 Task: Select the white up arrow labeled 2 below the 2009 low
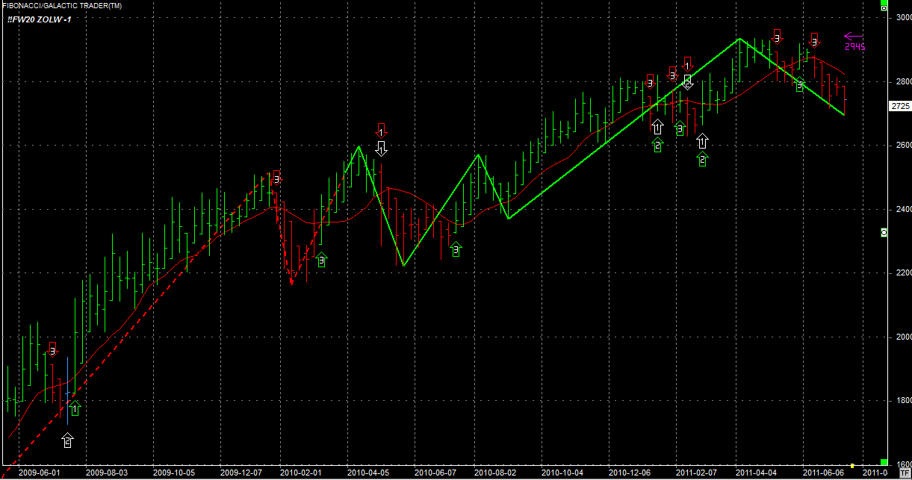click(x=68, y=440)
